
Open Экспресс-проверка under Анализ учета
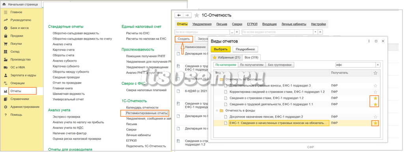66,117
